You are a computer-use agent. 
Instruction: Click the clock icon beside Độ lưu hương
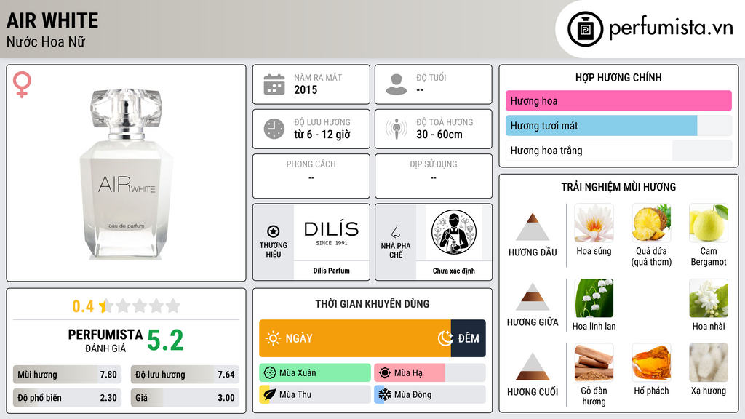click(x=274, y=129)
